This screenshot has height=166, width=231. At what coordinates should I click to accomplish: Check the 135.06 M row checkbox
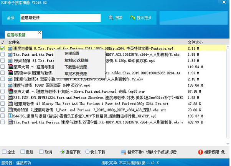pos(3,85)
